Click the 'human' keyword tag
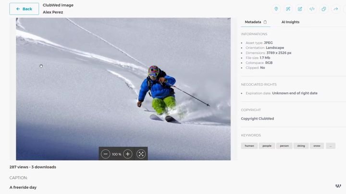346x194 pixels. pyautogui.click(x=249, y=146)
